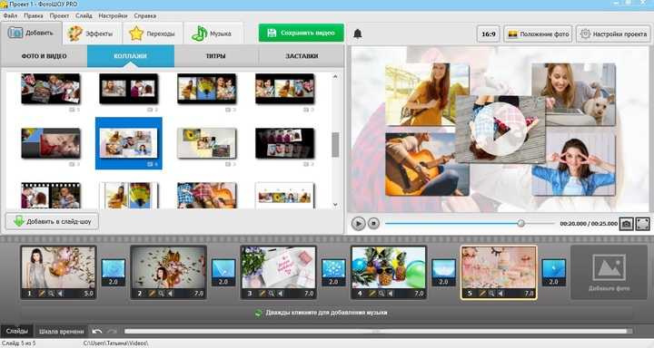Take a snapshot with the camera icon
Screen dimensions: 654x348
[x=626, y=224]
